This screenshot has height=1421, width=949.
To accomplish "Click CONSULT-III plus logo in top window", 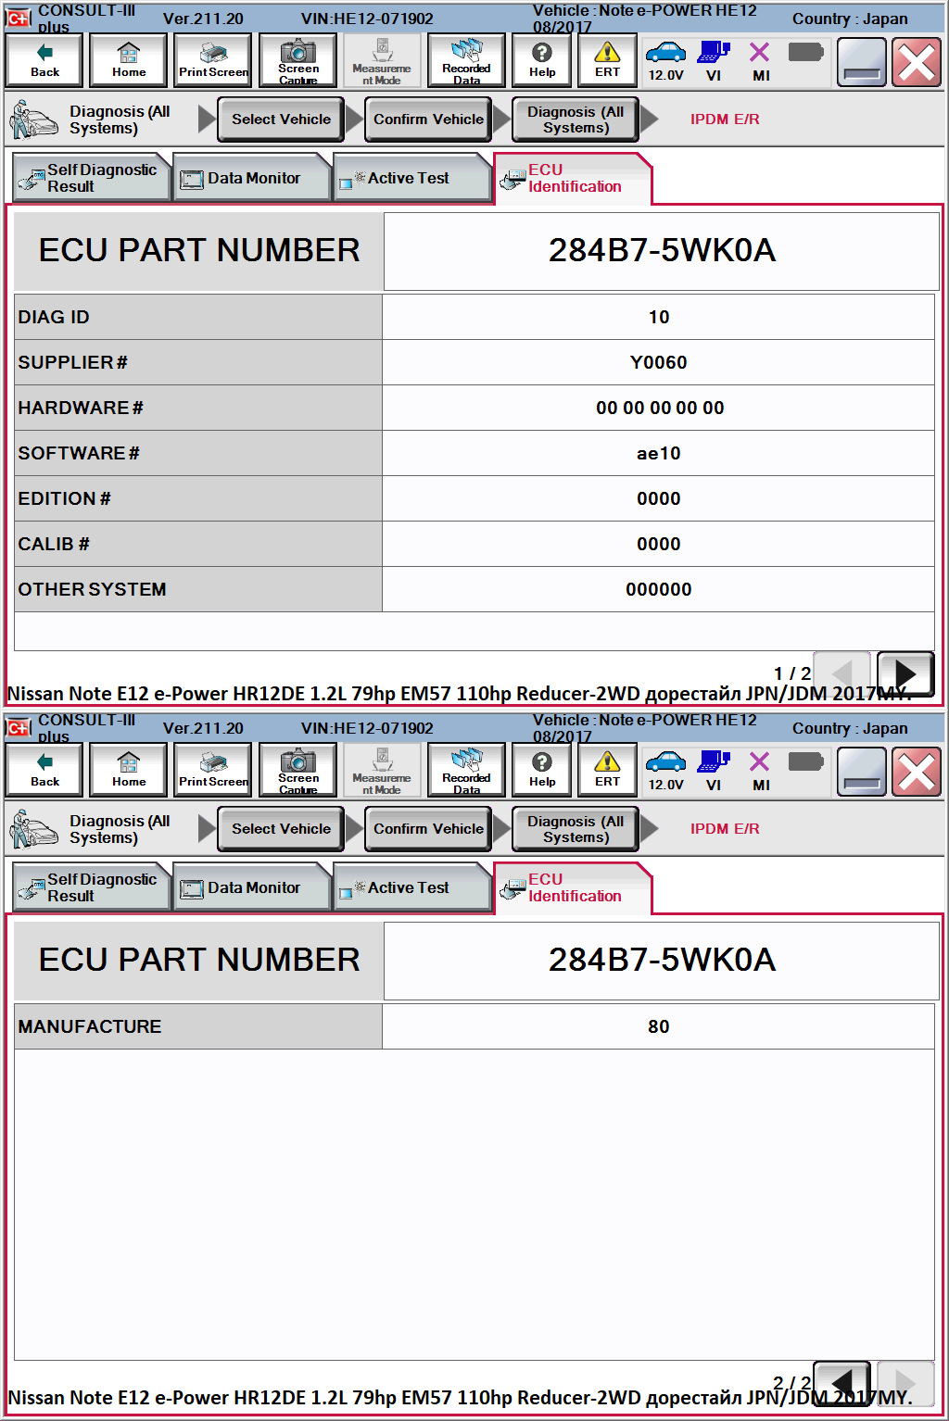I will point(19,18).
